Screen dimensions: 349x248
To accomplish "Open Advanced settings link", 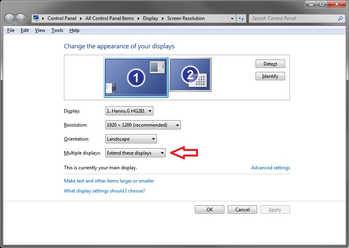I will [270, 168].
